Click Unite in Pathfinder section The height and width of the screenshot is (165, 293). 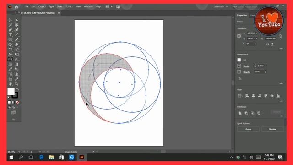click(x=240, y=113)
